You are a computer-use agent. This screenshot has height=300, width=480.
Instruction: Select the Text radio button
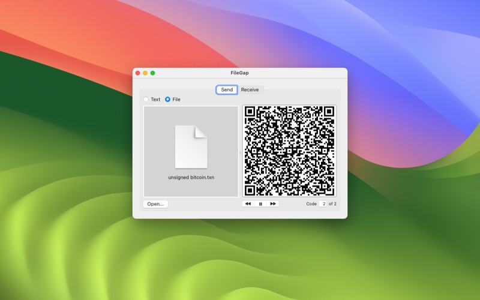(146, 99)
